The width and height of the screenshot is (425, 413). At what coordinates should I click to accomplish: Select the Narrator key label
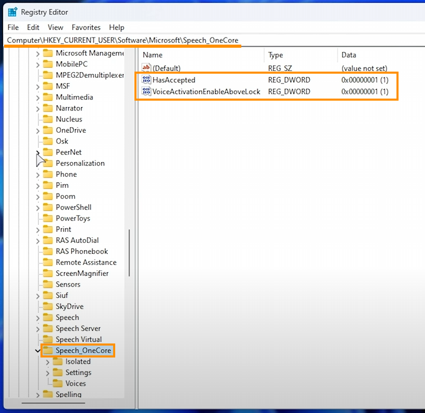point(69,108)
